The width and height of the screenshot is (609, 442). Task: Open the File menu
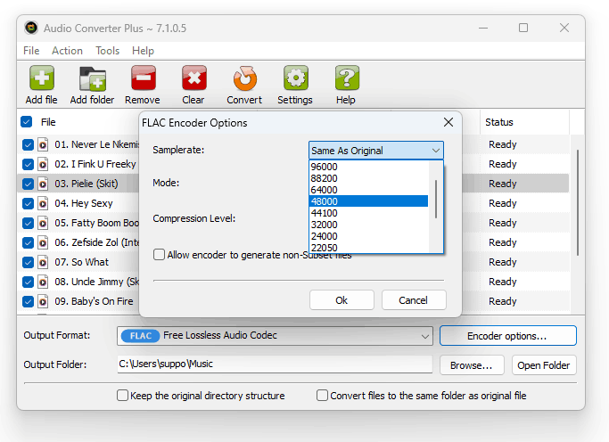pos(31,51)
